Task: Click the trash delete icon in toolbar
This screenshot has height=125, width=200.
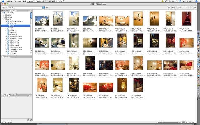Action: click(191, 7)
